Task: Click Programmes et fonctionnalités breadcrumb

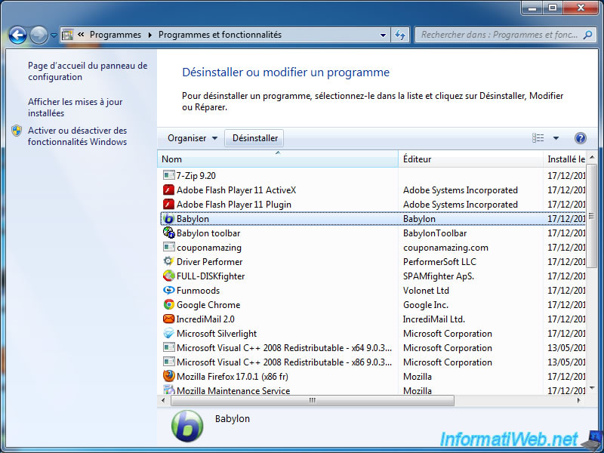Action: tap(220, 35)
